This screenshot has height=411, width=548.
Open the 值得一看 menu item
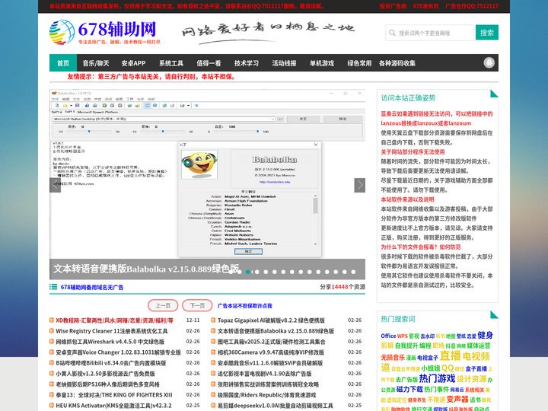[209, 63]
